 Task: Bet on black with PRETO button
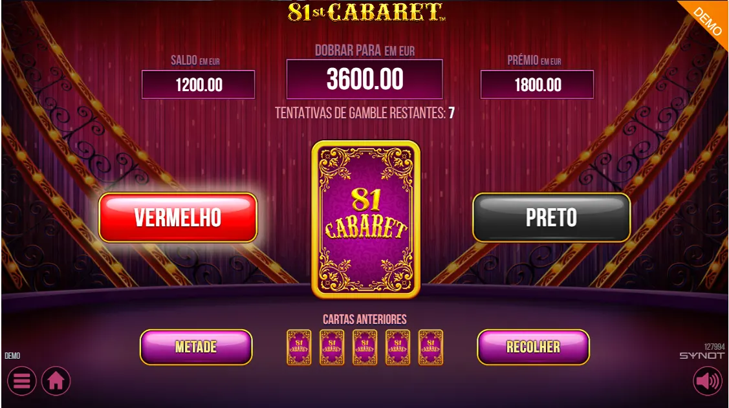click(x=551, y=217)
